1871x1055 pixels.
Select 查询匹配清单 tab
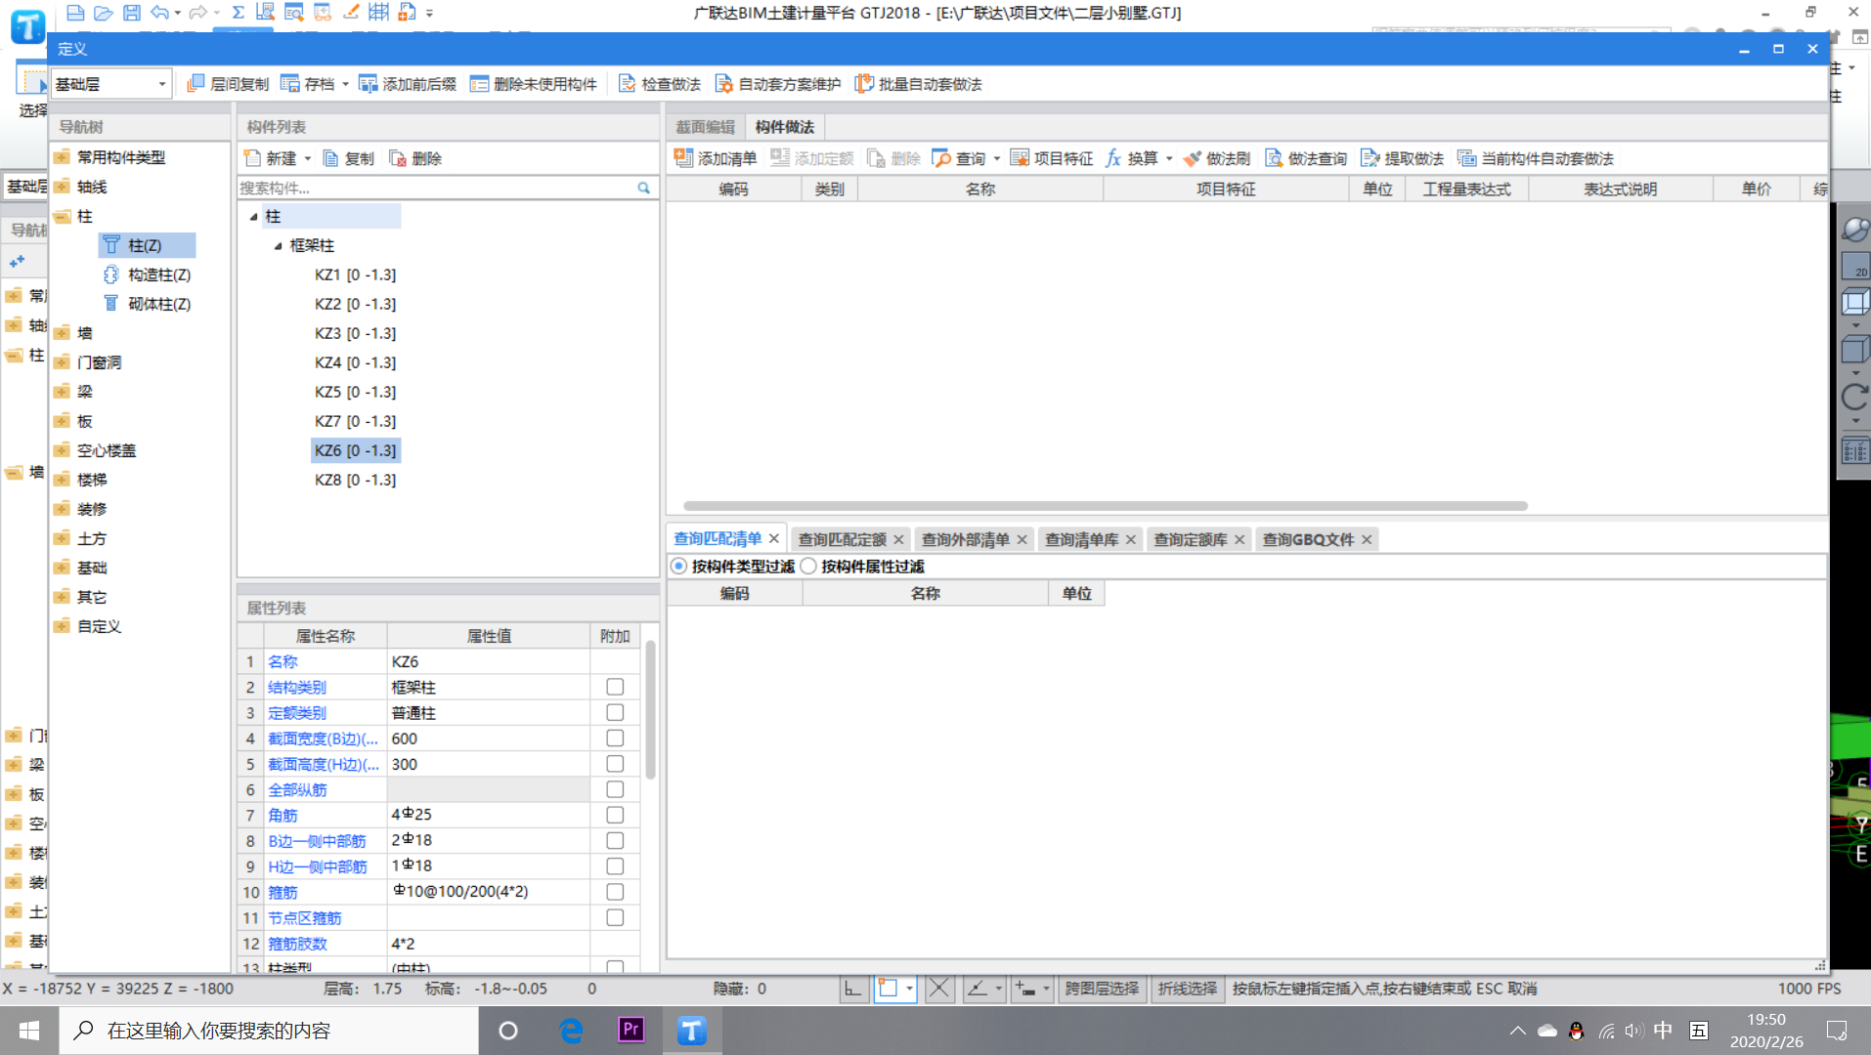point(718,539)
